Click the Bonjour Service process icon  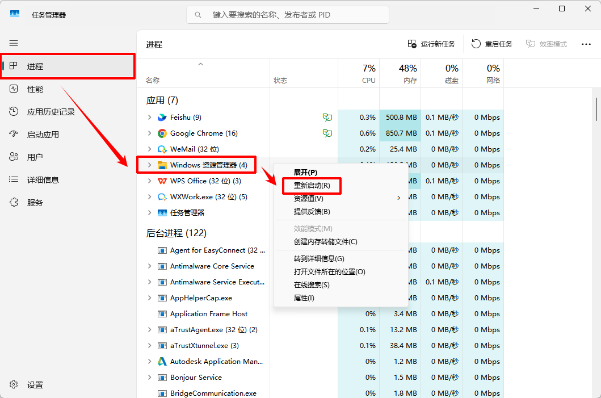pos(162,378)
